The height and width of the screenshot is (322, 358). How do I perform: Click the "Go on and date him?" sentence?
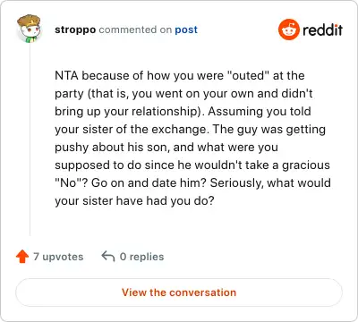149,182
